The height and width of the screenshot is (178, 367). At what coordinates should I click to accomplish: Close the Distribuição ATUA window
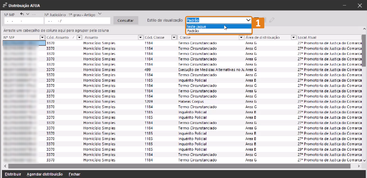click(x=360, y=6)
